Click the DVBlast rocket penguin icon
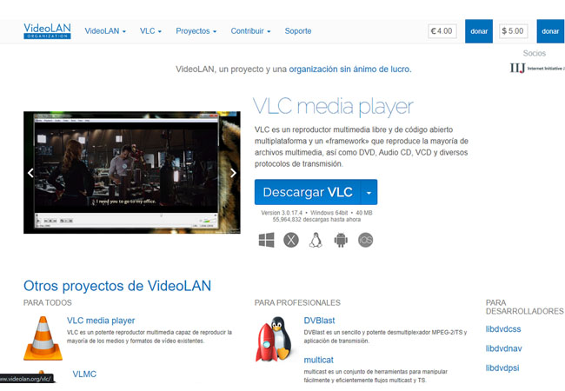The image size is (565, 391). pos(276,339)
